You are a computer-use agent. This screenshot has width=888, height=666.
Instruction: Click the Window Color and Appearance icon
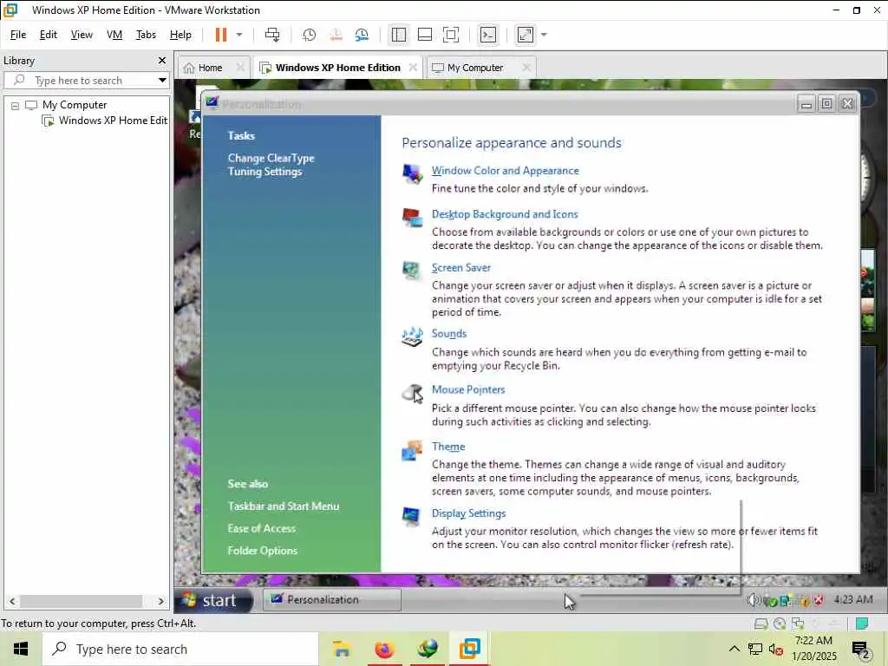(x=412, y=173)
